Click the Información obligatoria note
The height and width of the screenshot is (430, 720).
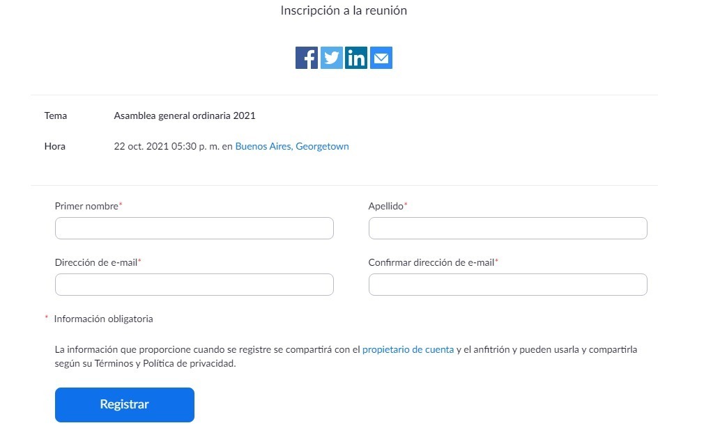[x=103, y=319]
